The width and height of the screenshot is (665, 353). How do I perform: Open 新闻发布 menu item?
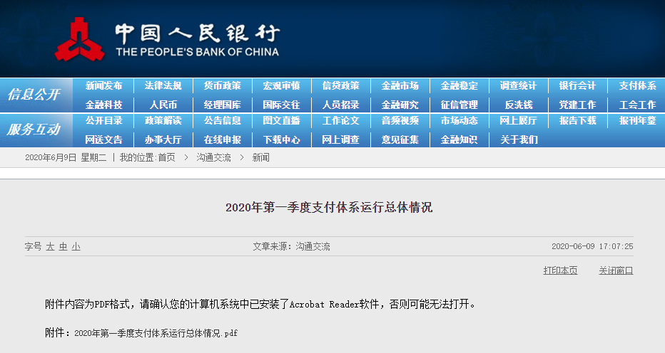click(103, 86)
